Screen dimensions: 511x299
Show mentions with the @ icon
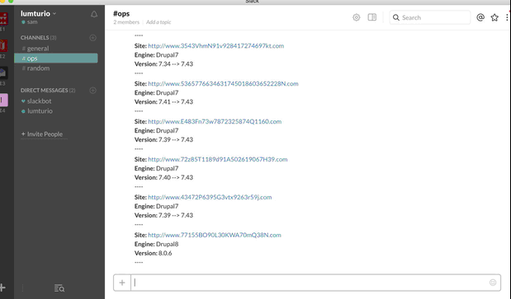pyautogui.click(x=480, y=17)
